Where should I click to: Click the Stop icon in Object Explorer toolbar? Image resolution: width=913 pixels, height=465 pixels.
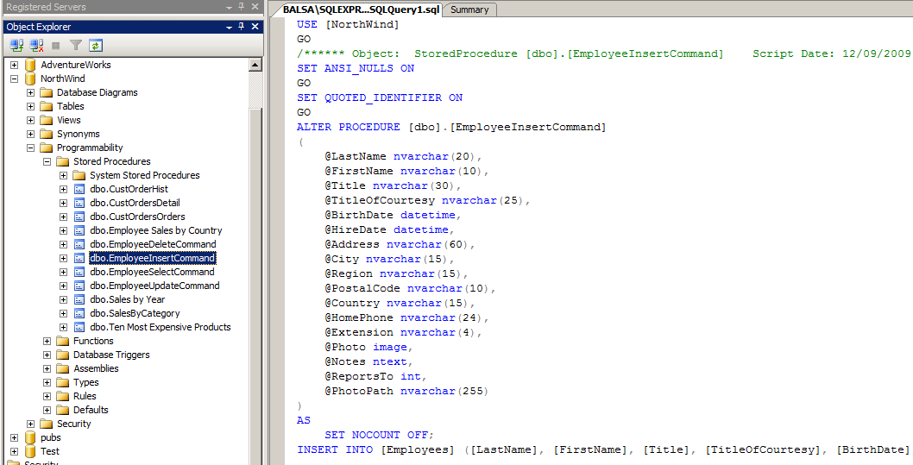pos(56,45)
